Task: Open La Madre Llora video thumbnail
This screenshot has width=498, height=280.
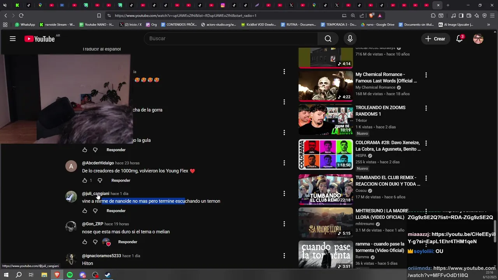Action: (326, 223)
